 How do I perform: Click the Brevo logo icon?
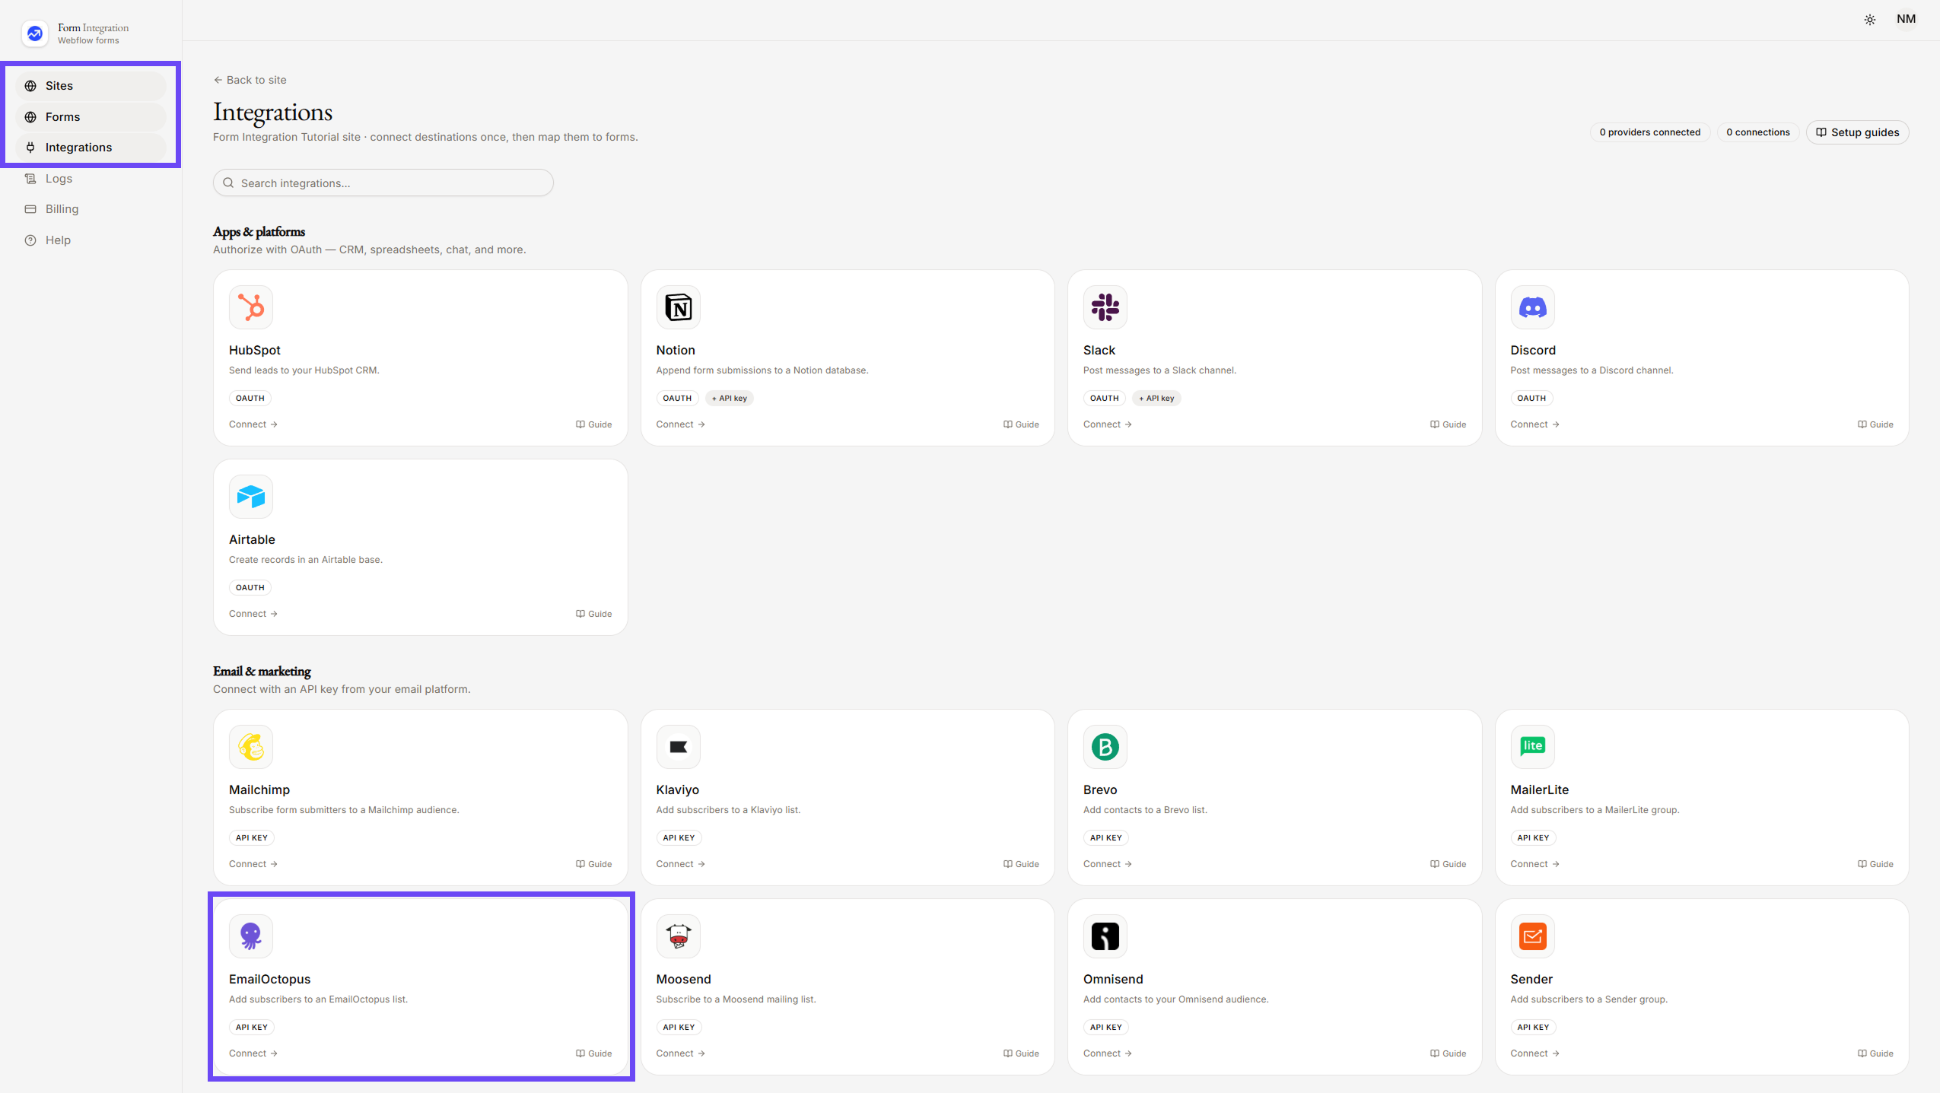pyautogui.click(x=1105, y=747)
